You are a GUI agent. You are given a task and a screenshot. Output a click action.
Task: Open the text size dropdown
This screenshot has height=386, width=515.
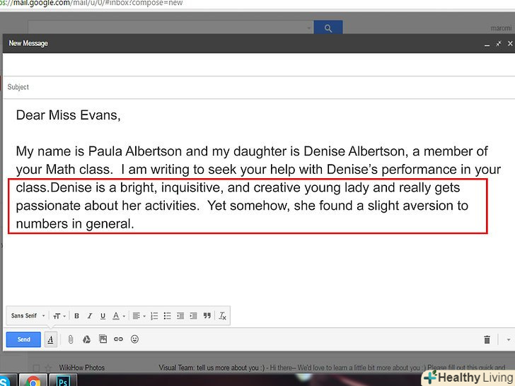[x=58, y=316]
